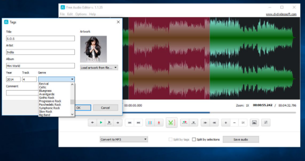This screenshot has height=161, width=305.
Task: Jump to the previous marker
Action: pos(129,122)
